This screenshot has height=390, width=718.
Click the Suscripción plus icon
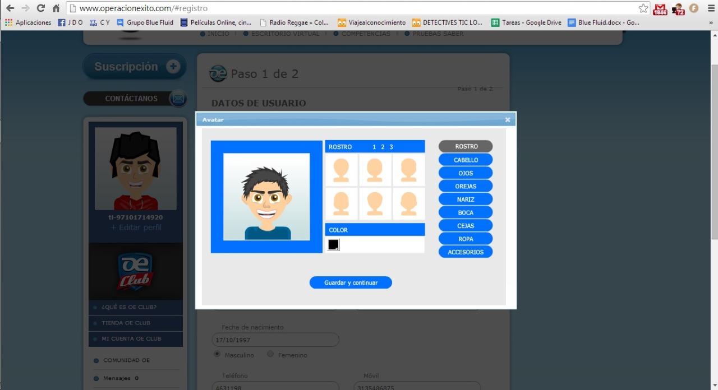point(173,67)
